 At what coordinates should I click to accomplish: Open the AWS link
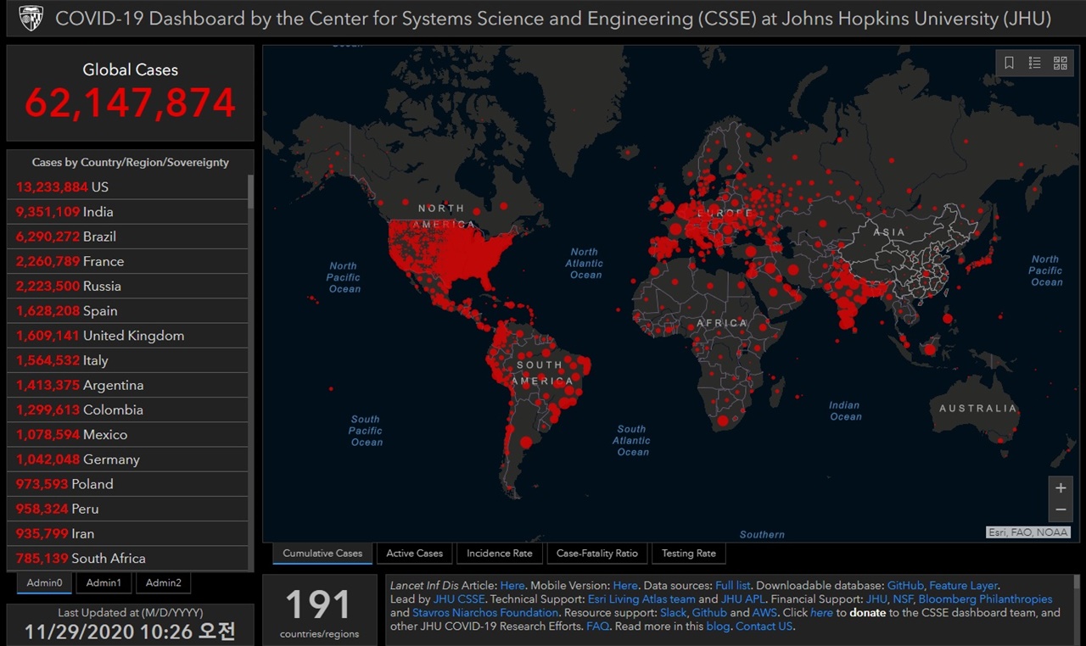tap(764, 613)
